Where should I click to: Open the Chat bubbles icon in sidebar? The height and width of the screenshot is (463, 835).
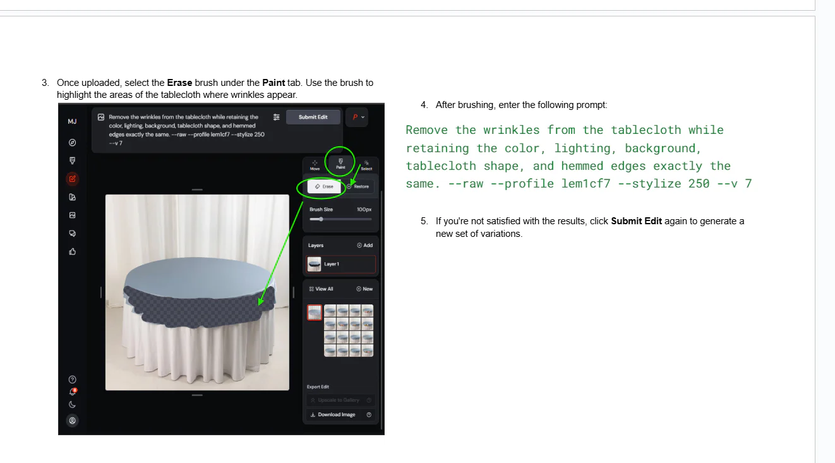(x=72, y=233)
